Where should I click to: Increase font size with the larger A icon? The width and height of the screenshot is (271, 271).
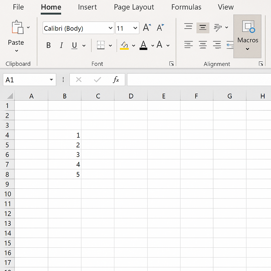coord(147,28)
